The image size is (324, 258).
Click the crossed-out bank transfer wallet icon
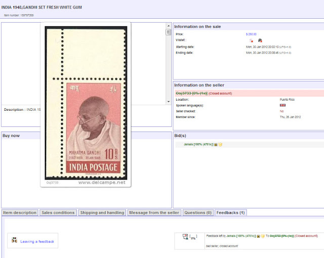click(251, 40)
